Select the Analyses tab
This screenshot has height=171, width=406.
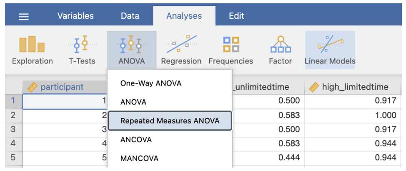coord(184,16)
